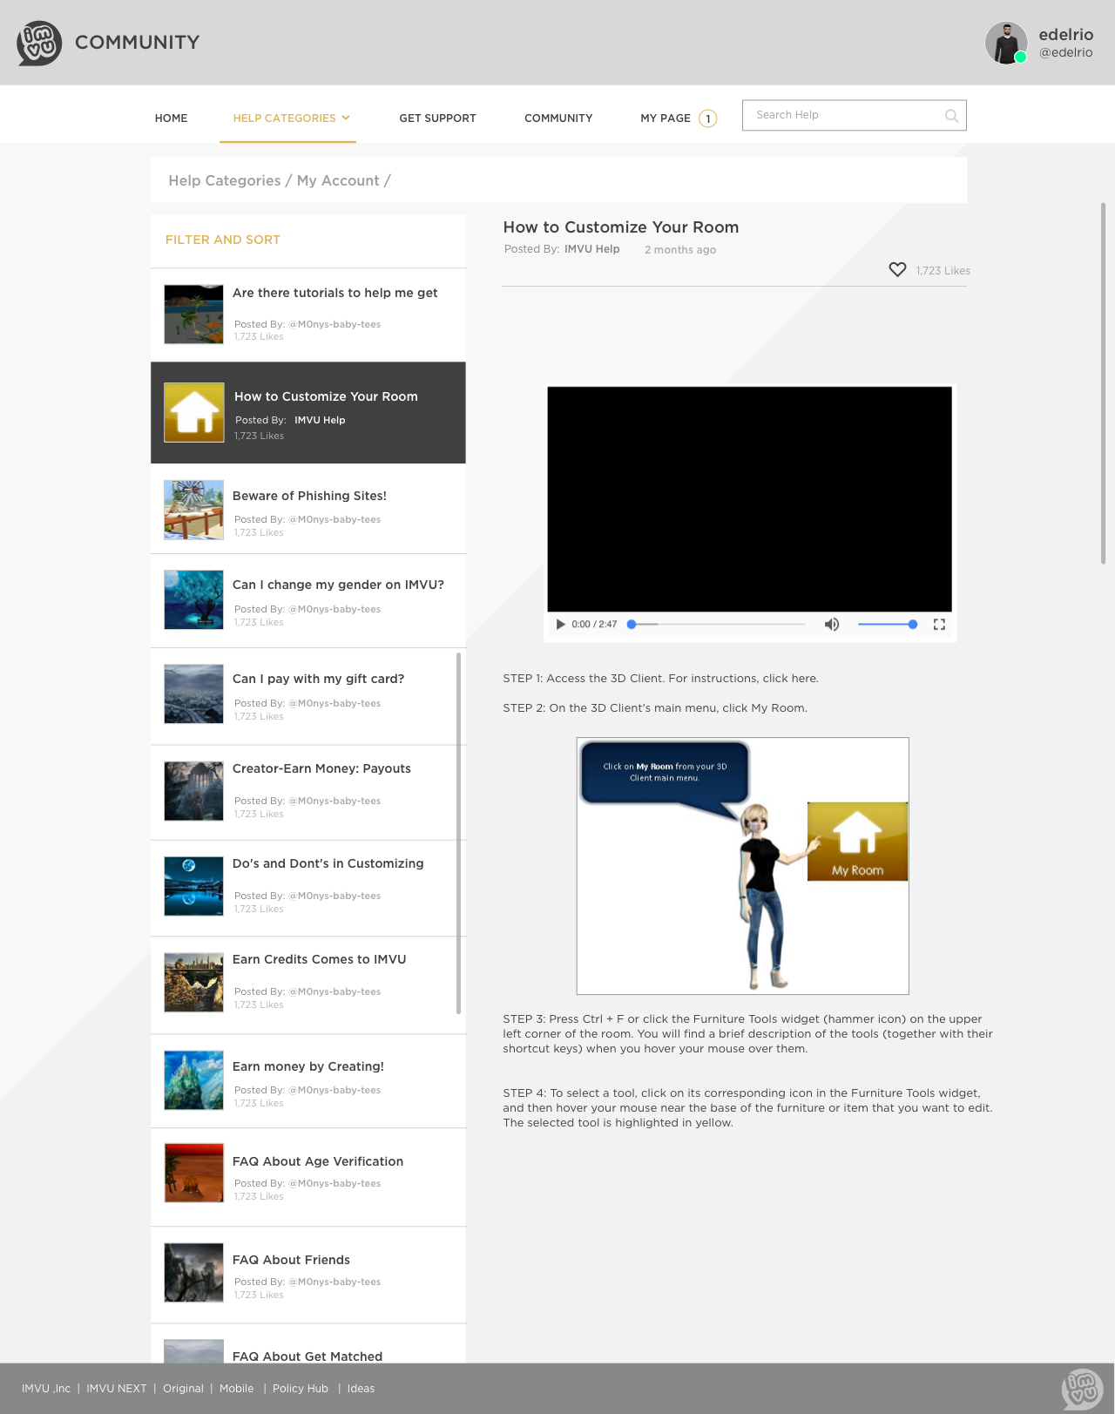Open the house thumbnail for Customize Your Room
The height and width of the screenshot is (1414, 1115).
pos(194,412)
